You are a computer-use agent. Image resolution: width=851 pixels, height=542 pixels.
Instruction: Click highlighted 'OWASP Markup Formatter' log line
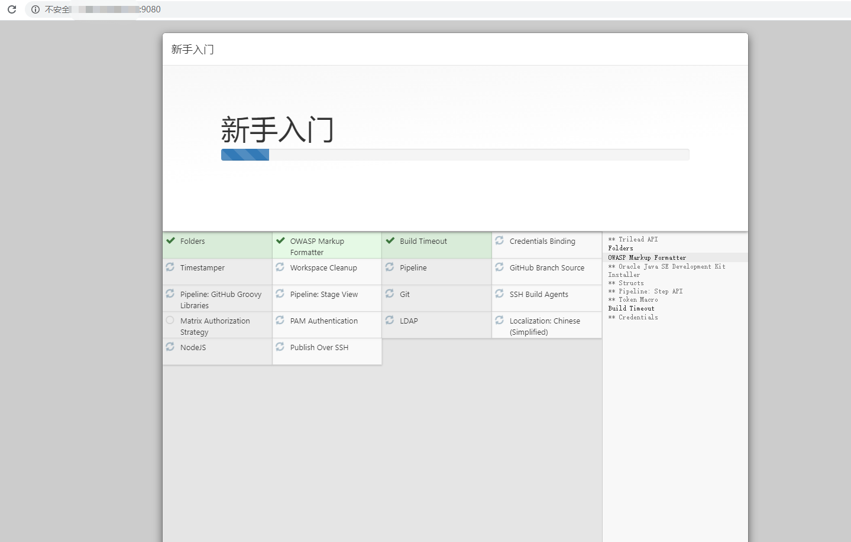click(647, 258)
